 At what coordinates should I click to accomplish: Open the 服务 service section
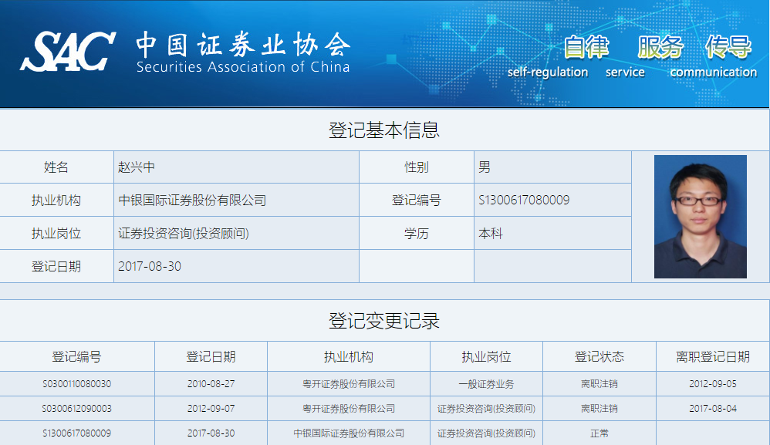[660, 48]
